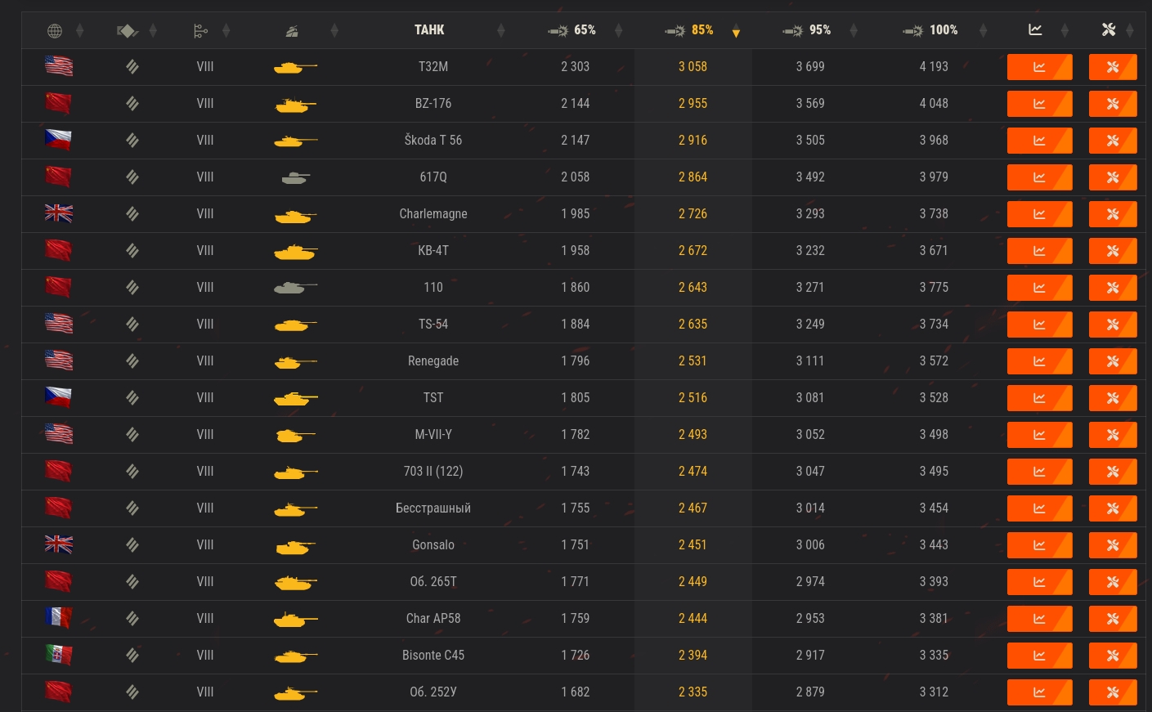This screenshot has width=1152, height=712.
Task: Click the Renegade tank name
Action: click(433, 361)
